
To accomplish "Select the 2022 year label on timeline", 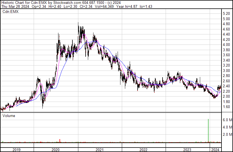I will click(143, 149).
